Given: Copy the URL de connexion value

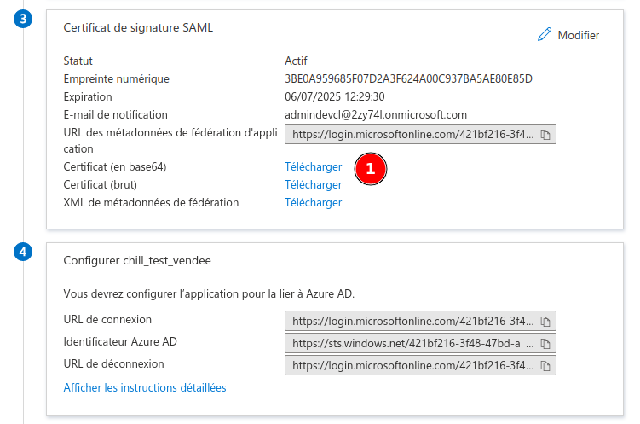Looking at the screenshot, I should tap(545, 321).
